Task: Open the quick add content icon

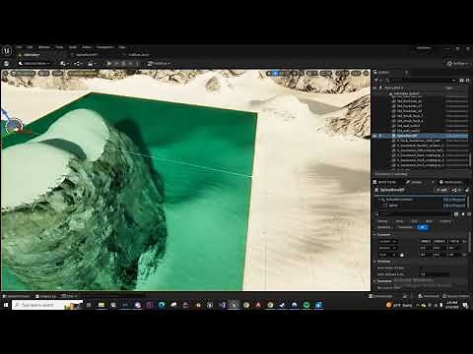Action: (64, 64)
